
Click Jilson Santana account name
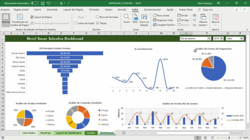tap(205, 3)
